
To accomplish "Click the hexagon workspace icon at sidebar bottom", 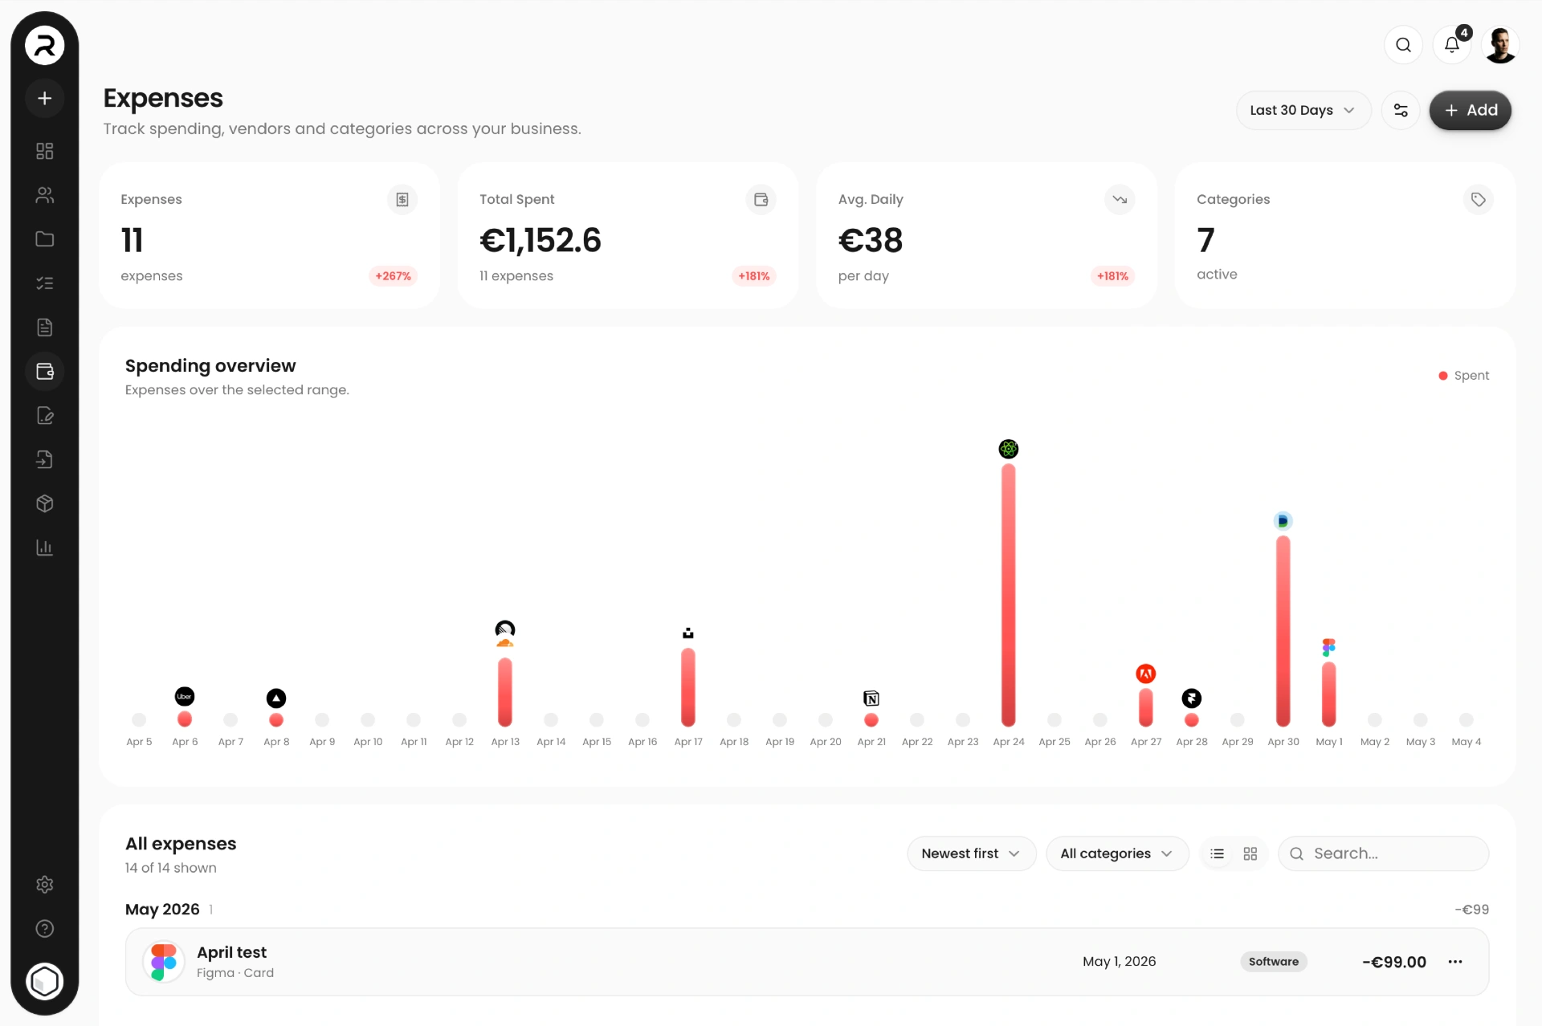I will coord(45,981).
